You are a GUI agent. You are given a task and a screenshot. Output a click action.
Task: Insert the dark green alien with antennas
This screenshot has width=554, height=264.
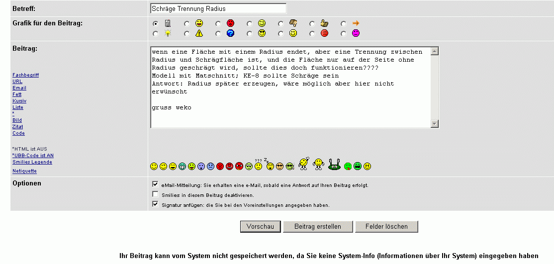tap(334, 165)
